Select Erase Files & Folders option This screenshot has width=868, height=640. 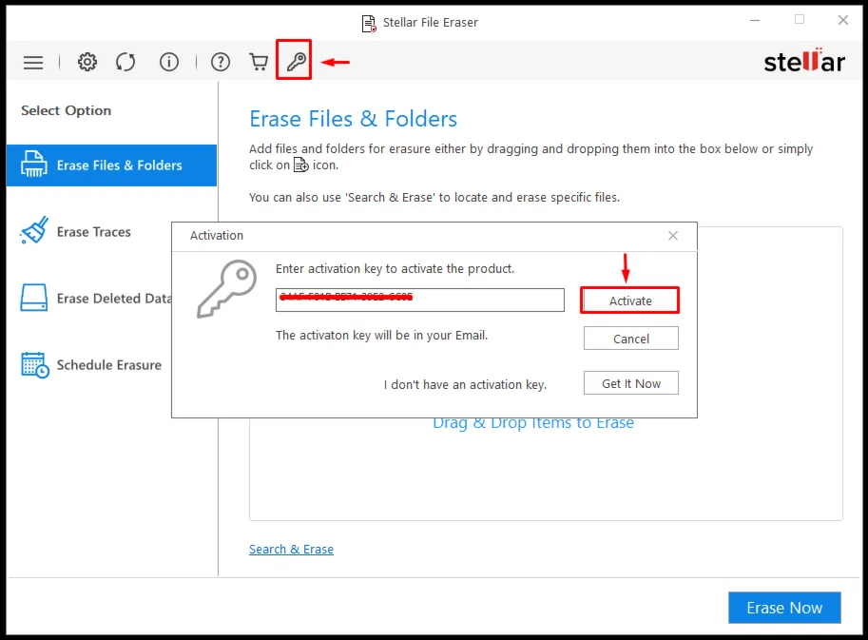(x=112, y=165)
